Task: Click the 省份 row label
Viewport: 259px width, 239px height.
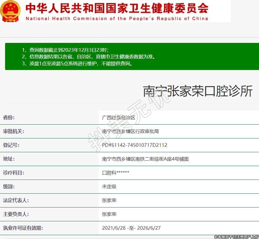Action: pyautogui.click(x=9, y=117)
